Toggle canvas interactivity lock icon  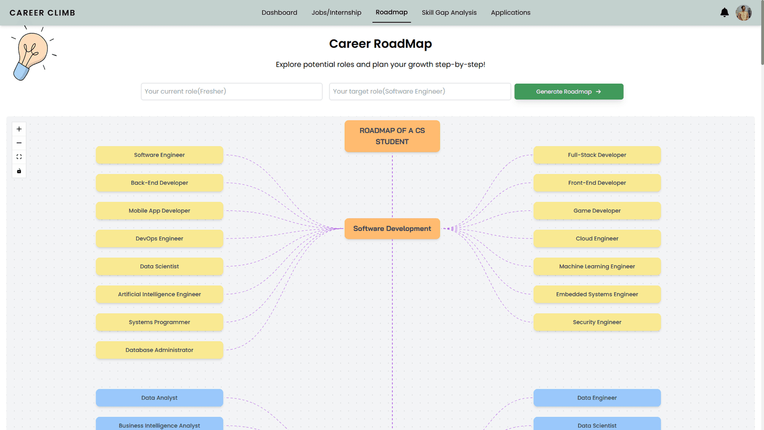click(19, 171)
